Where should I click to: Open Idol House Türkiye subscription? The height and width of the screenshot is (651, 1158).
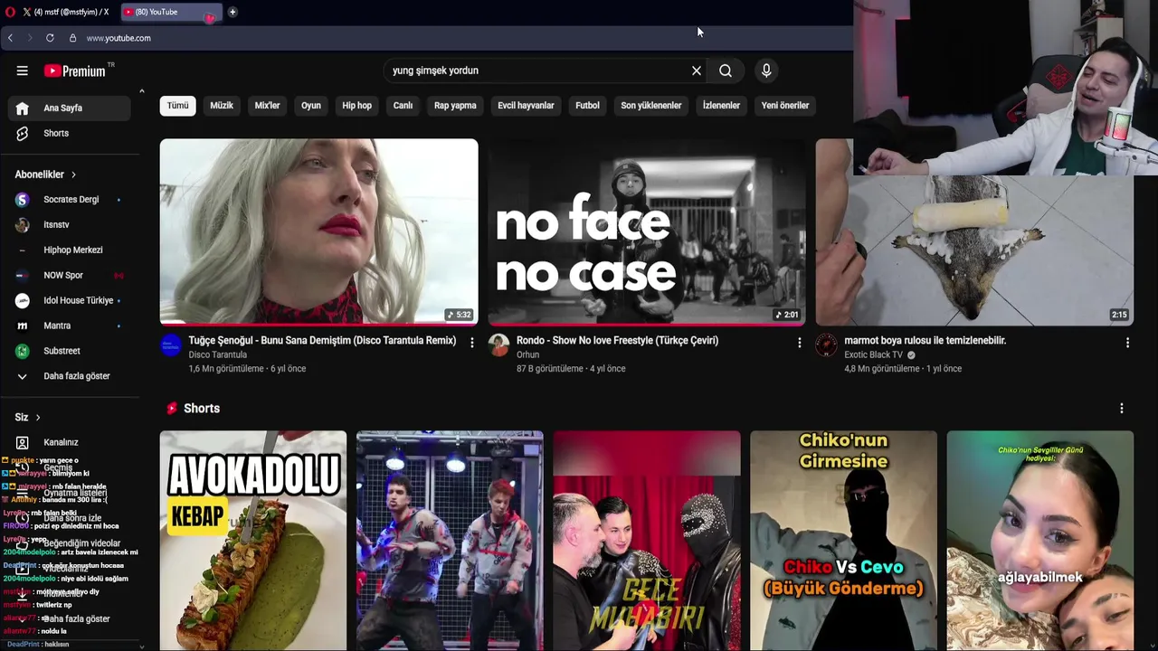click(70, 300)
